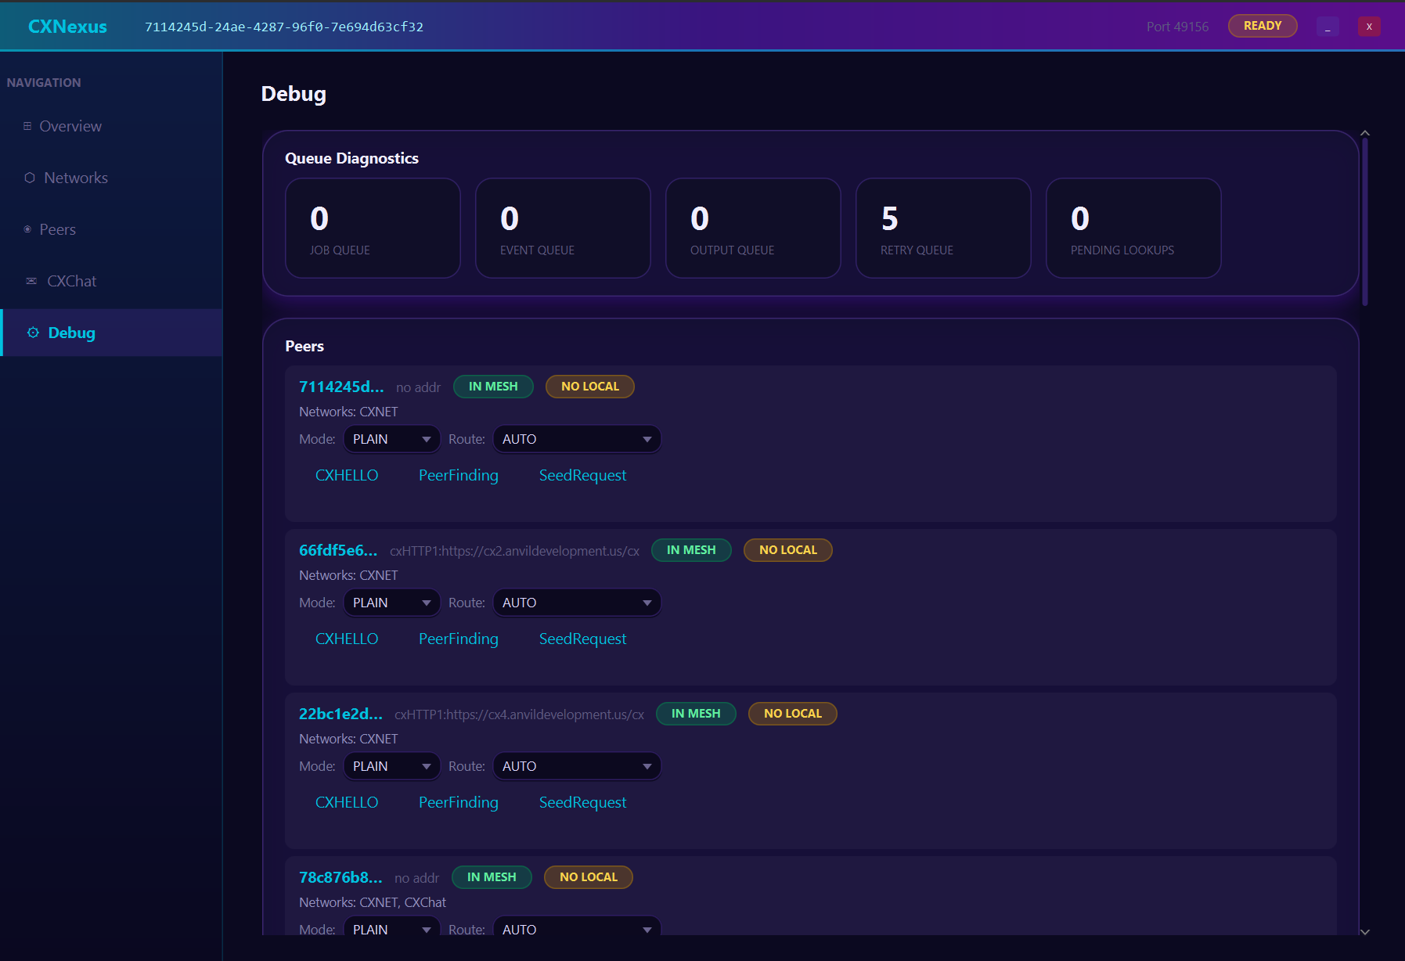This screenshot has width=1405, height=961.
Task: Click the CXChat envelope icon in sidebar
Action: point(31,281)
